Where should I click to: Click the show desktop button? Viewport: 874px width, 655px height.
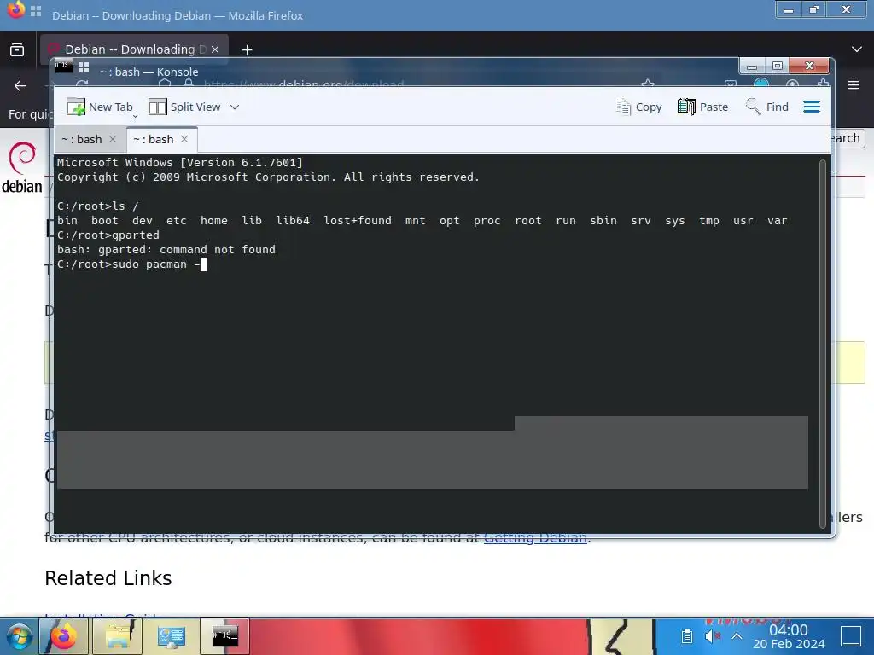click(x=851, y=636)
